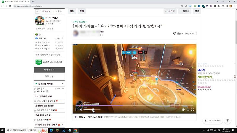237x133 pixels.
Task: Open the Windows Start menu
Action: pos(2,130)
